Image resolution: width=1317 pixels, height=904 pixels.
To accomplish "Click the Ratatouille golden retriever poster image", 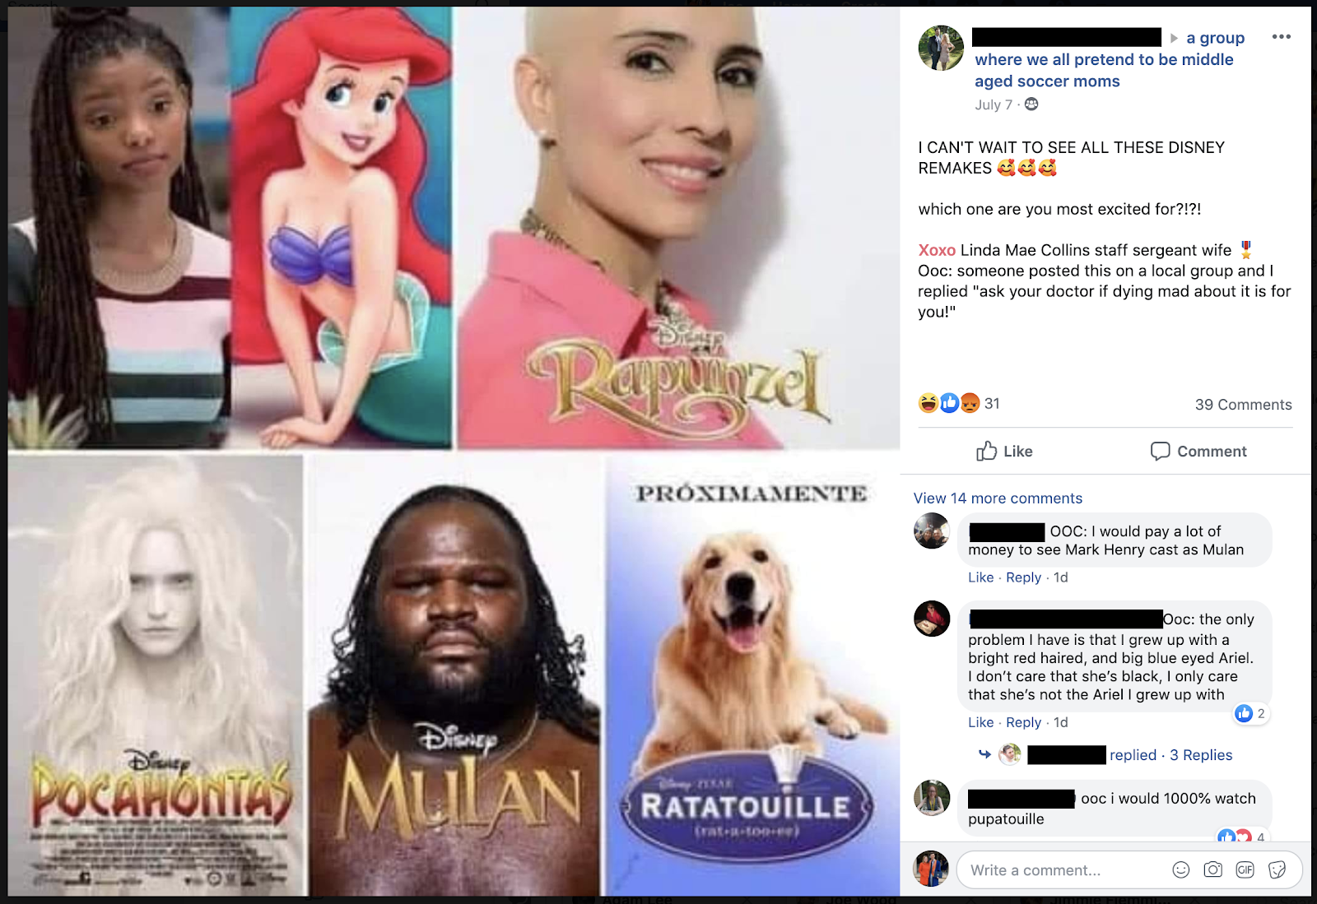I will [752, 675].
